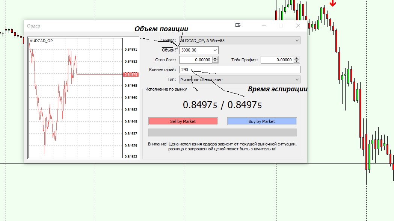Click the Исполнение по рынку label
The image size is (394, 221).
pos(166,89)
